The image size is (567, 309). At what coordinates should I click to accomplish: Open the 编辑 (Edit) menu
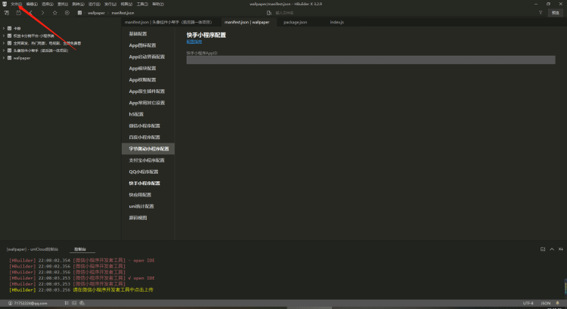click(x=32, y=4)
